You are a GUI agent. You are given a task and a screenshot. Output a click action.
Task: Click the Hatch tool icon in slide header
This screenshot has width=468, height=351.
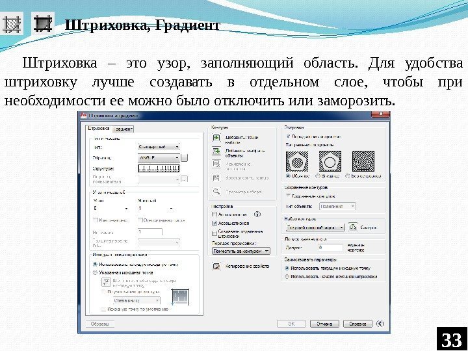(12, 24)
